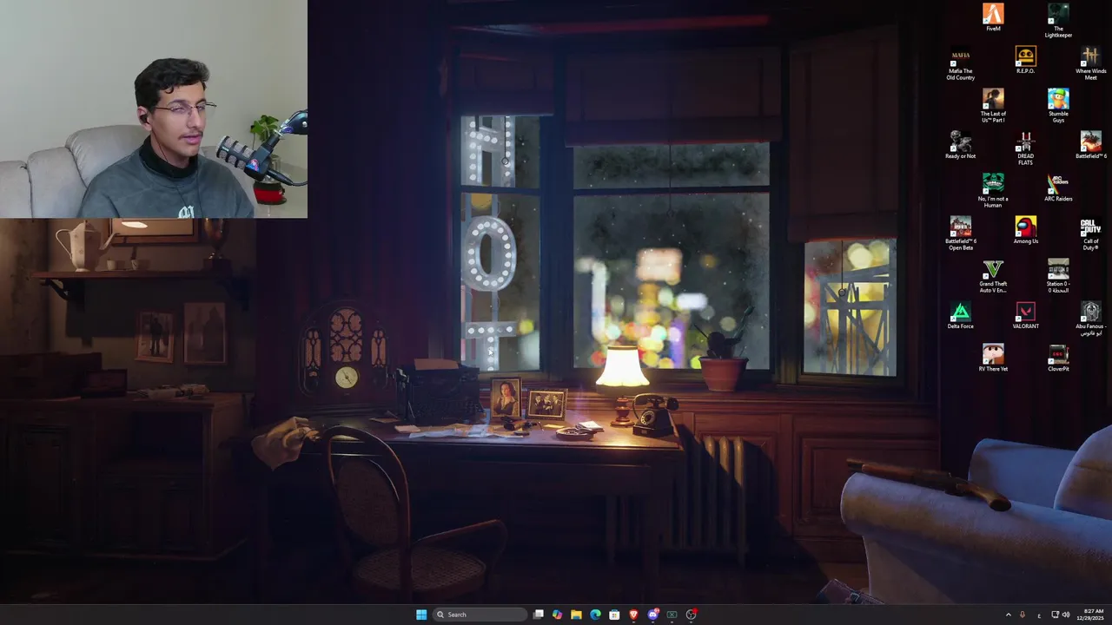Select the Battlefield 6 shortcut
The width and height of the screenshot is (1112, 625).
pyautogui.click(x=1090, y=145)
